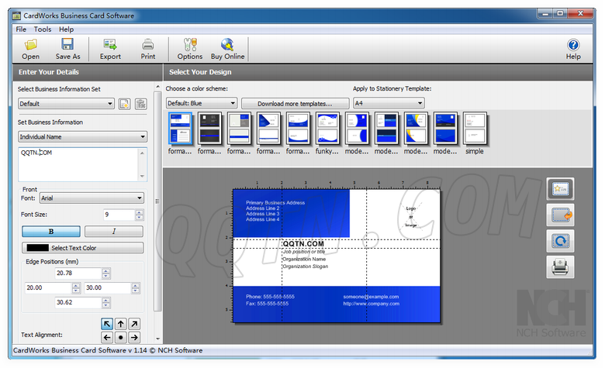
Task: Click the rotate icon beside the preview
Action: point(560,241)
